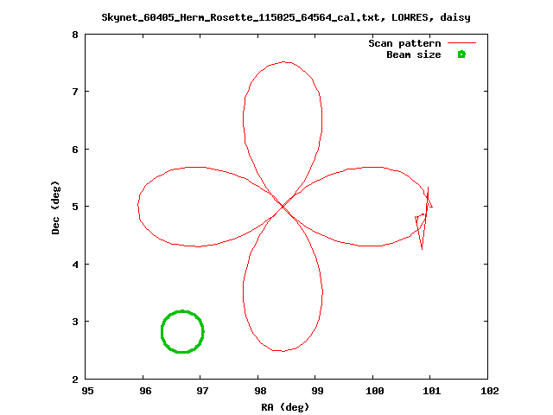
Task: Click the Dec tick label 5
Action: (75, 207)
